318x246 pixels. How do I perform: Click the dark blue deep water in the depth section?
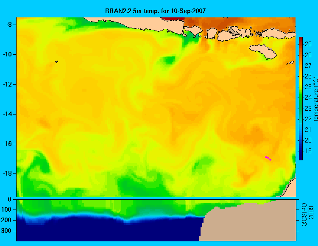pyautogui.click(x=109, y=230)
